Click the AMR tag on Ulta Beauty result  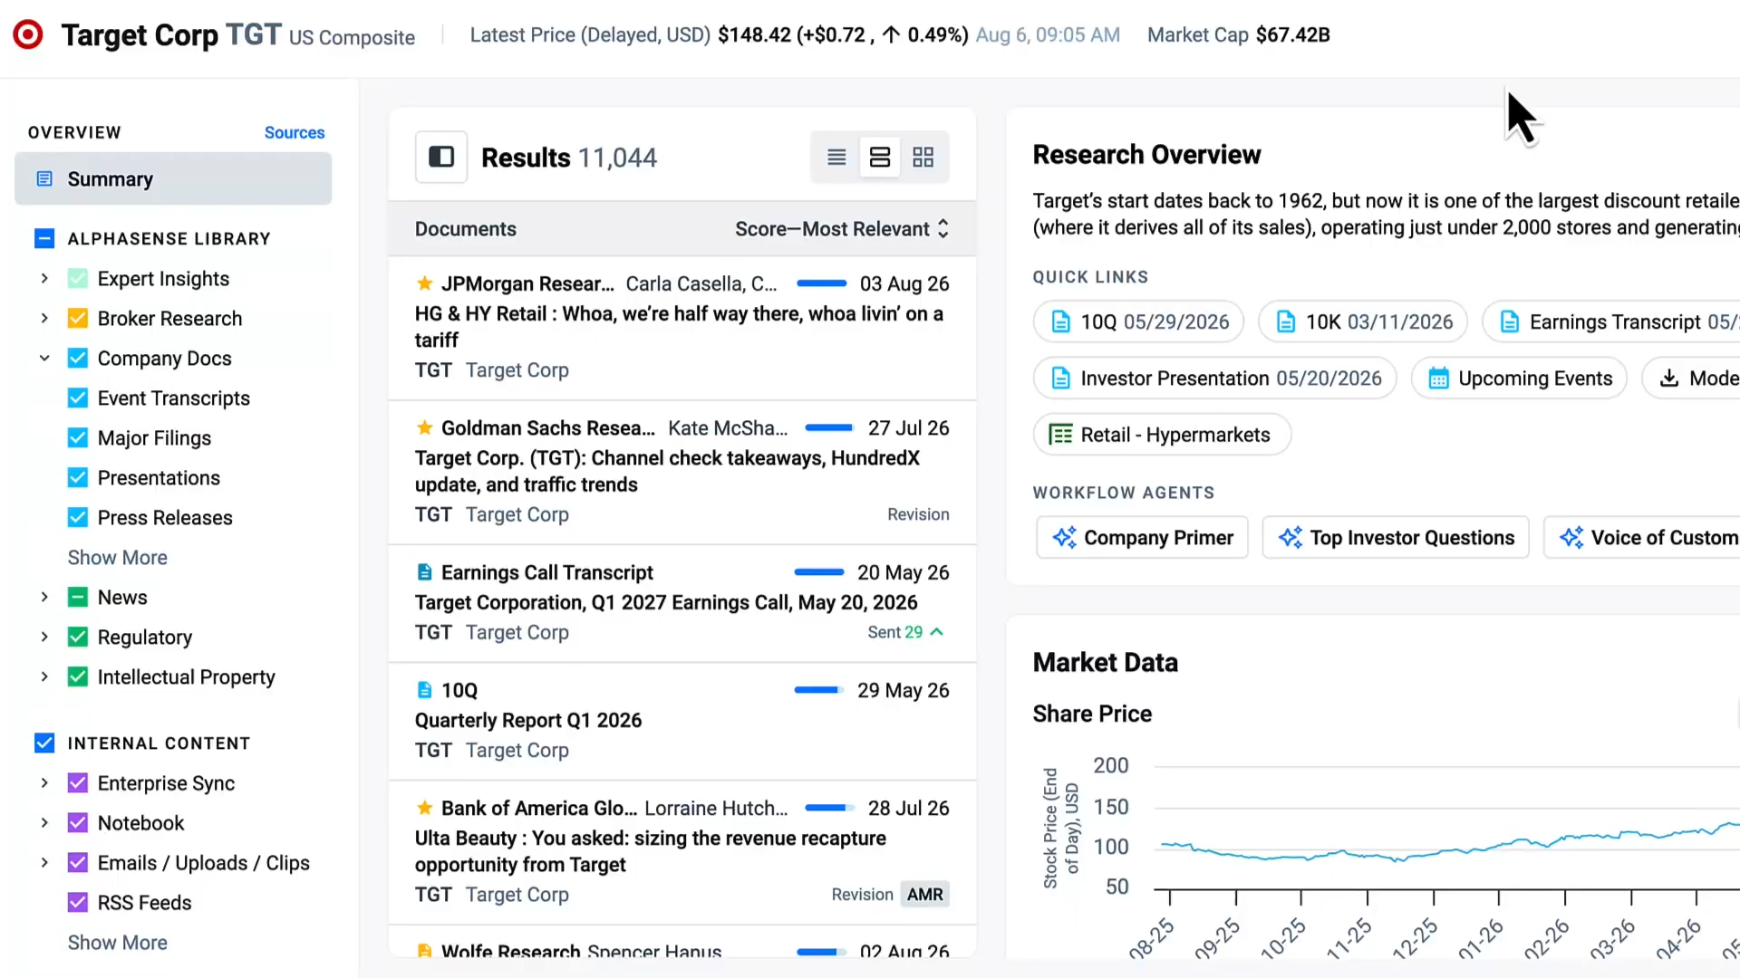(925, 895)
